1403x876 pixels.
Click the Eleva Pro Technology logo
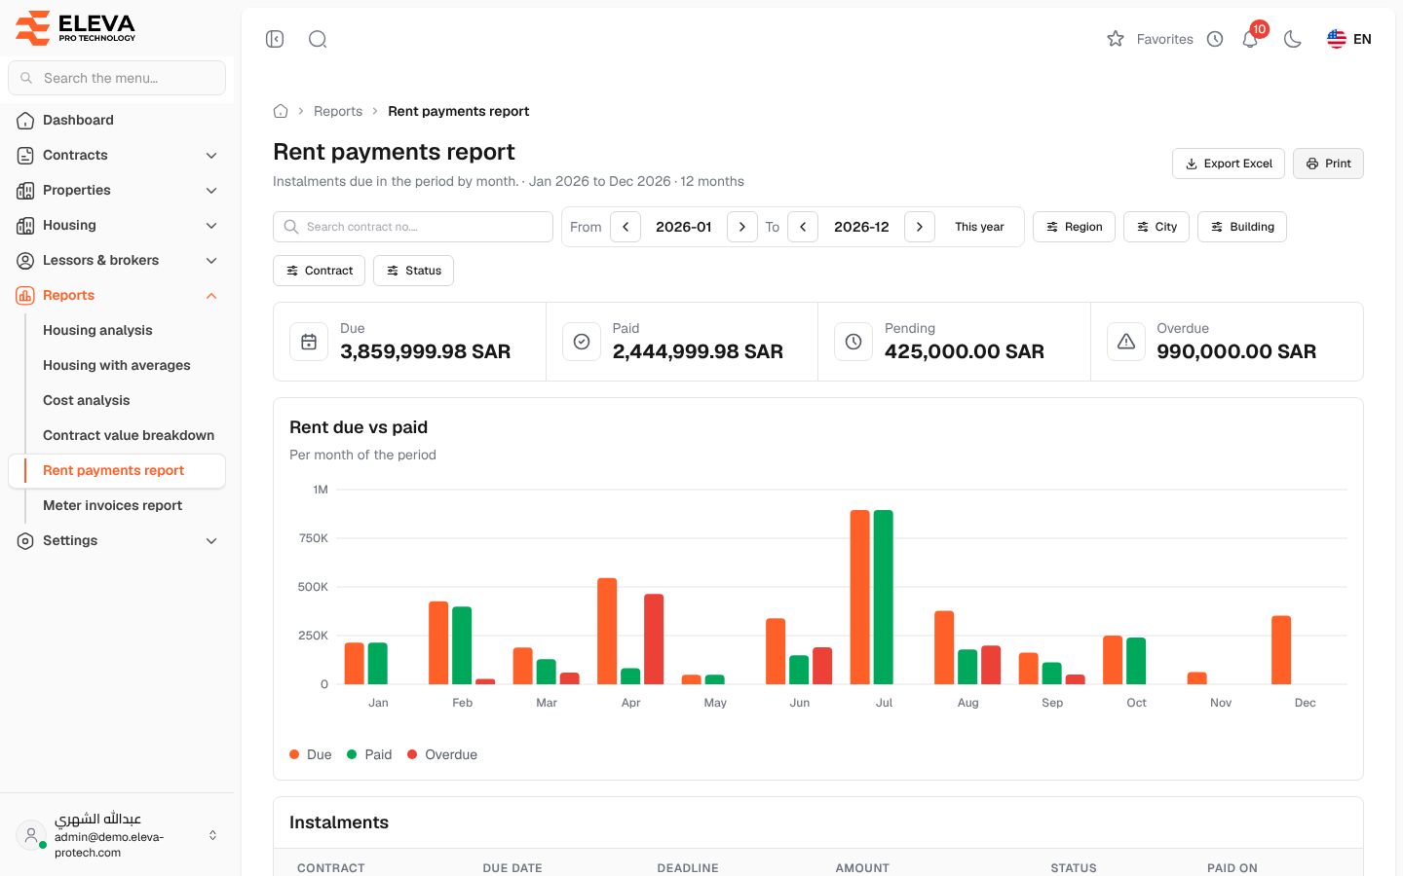tap(76, 27)
